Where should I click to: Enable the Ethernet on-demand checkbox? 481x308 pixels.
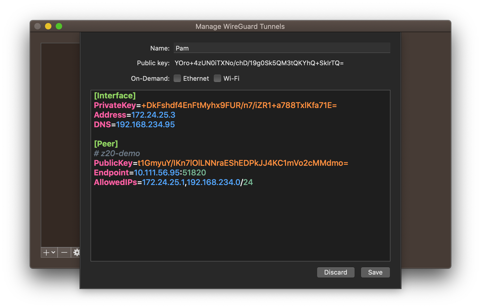[177, 78]
